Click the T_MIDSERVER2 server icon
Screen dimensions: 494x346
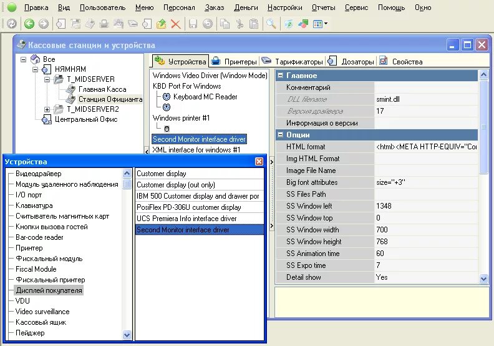(59, 109)
